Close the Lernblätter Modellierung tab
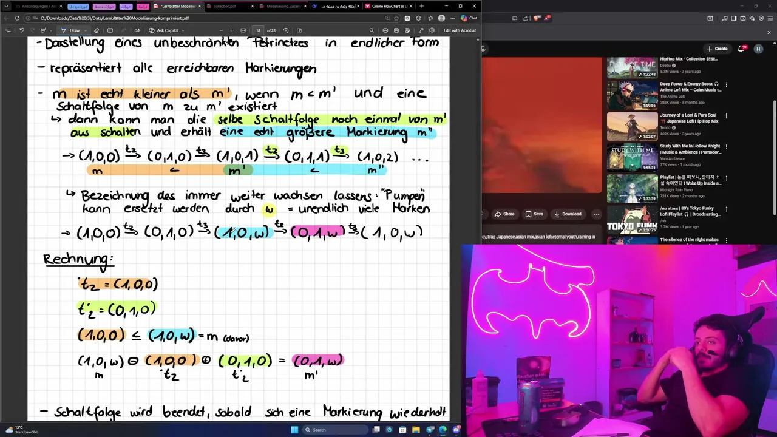The height and width of the screenshot is (437, 777). 199,6
